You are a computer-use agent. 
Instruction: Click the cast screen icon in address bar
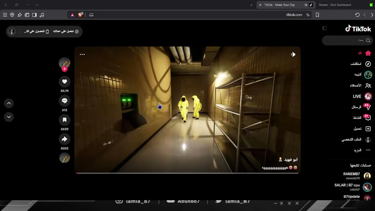pos(91,15)
